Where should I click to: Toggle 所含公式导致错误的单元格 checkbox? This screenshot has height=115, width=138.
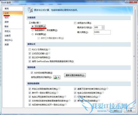[30, 89]
